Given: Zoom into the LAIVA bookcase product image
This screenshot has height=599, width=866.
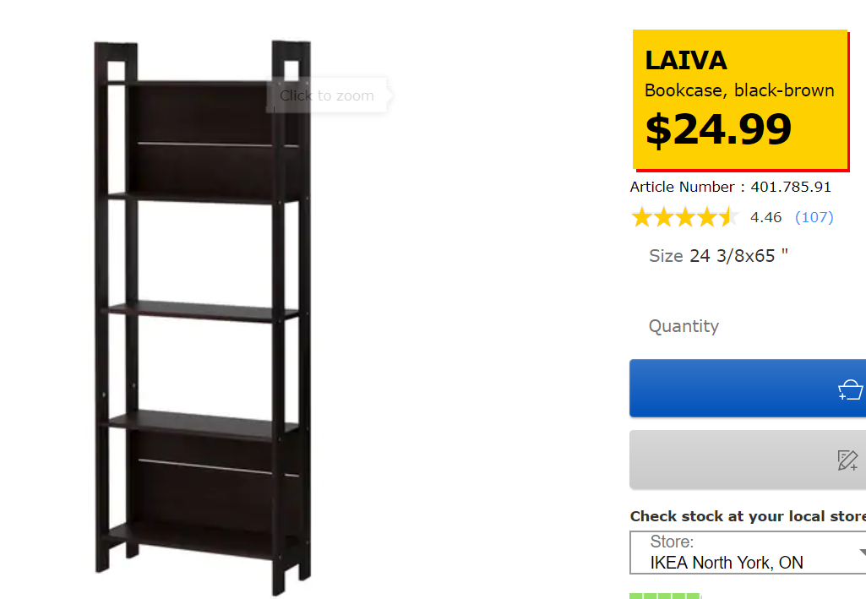Looking at the screenshot, I should (x=203, y=318).
